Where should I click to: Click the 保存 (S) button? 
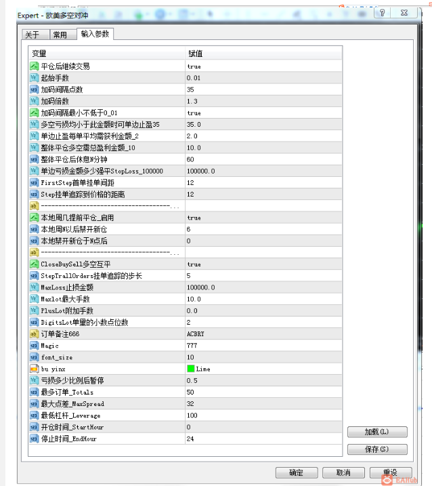(377, 449)
